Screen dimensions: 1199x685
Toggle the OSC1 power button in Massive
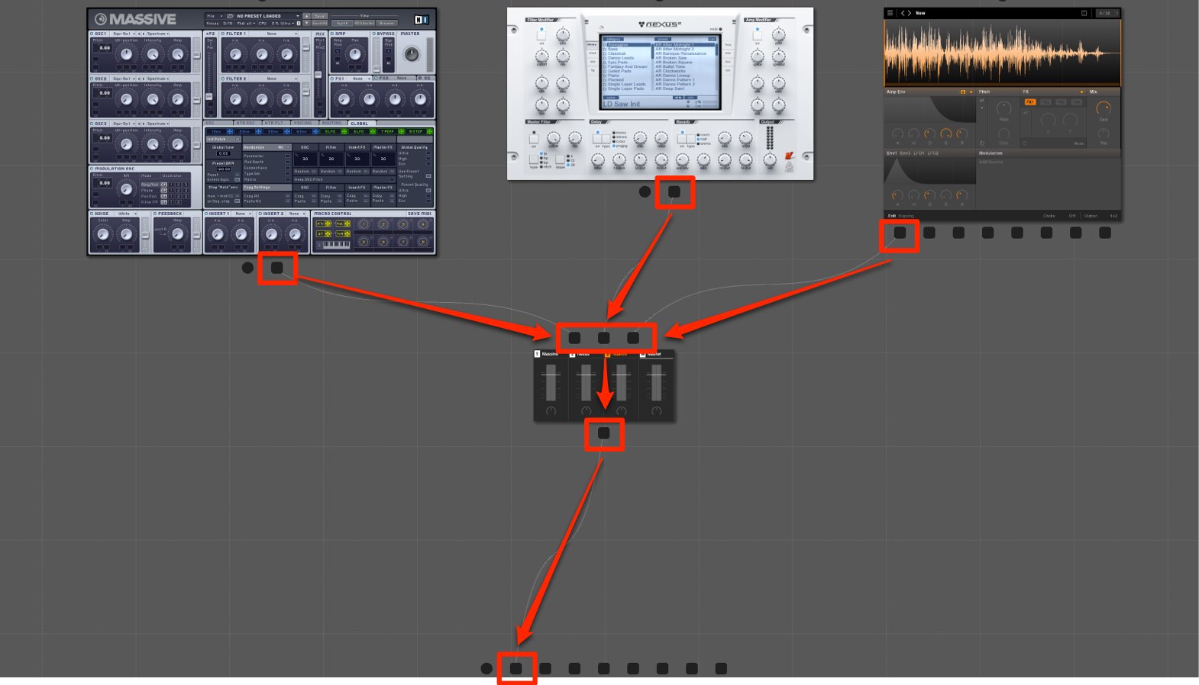coord(92,34)
